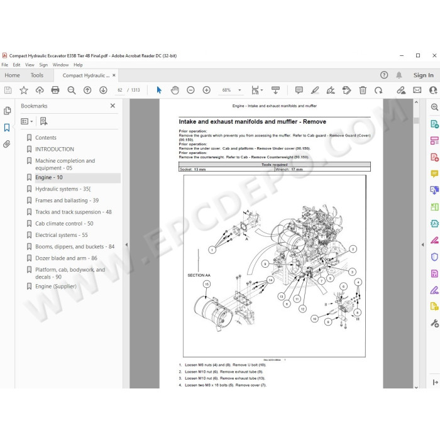Collapse the right tools pane arrow
This screenshot has width=440, height=440.
tap(422, 245)
